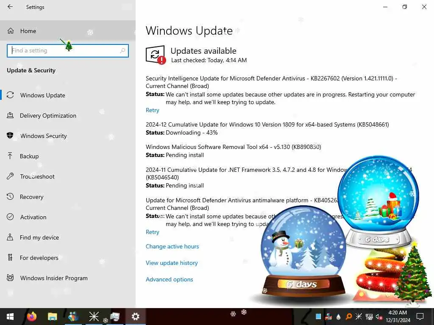Open the snowflake app on the taskbar
The width and height of the screenshot is (434, 325).
click(x=94, y=317)
